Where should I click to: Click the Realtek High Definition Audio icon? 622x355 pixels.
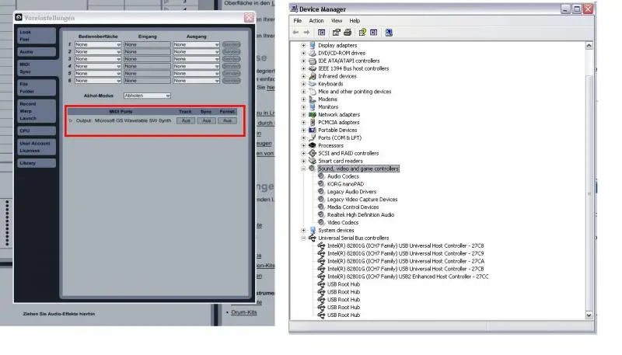tap(321, 214)
